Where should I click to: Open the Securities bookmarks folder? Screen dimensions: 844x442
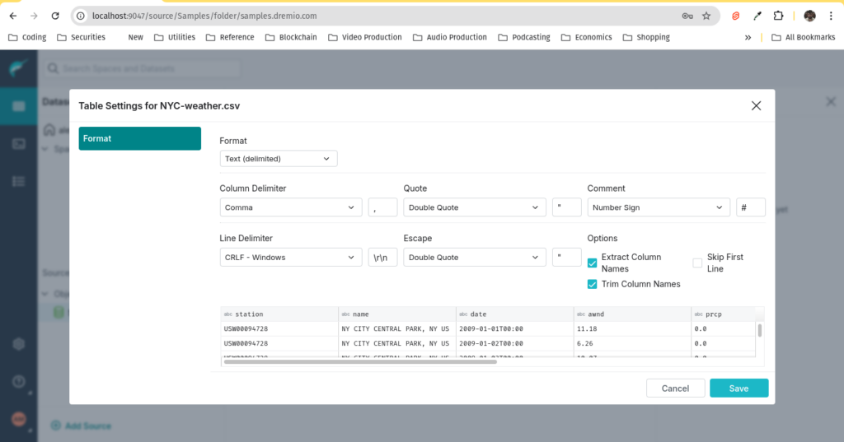point(82,37)
